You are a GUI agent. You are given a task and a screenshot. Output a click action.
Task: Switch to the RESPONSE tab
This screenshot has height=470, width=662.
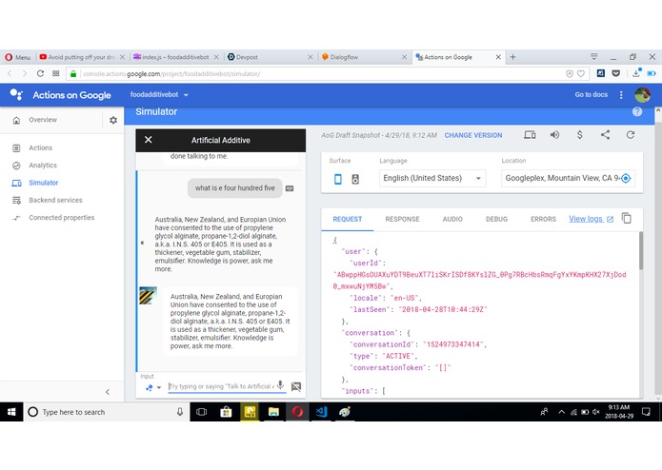[402, 219]
